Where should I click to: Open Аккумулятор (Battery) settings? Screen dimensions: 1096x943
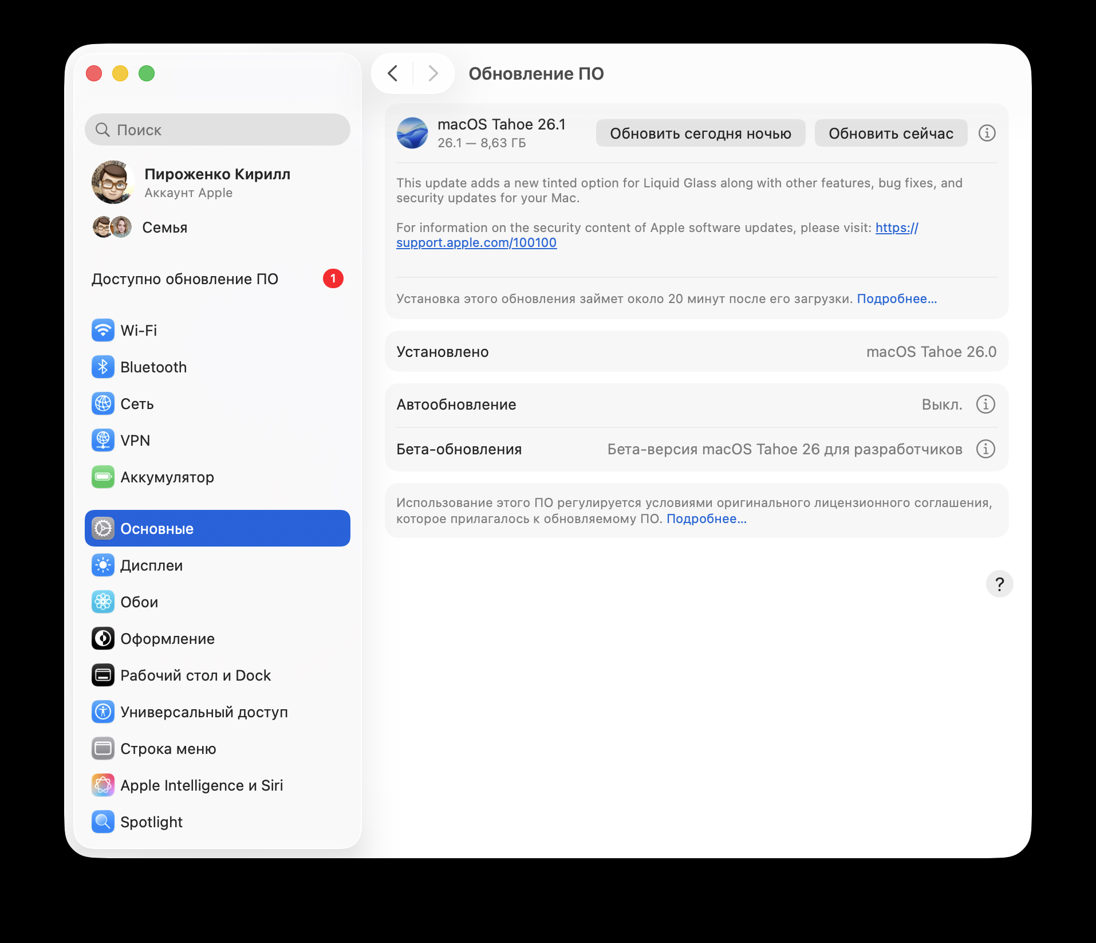(167, 477)
